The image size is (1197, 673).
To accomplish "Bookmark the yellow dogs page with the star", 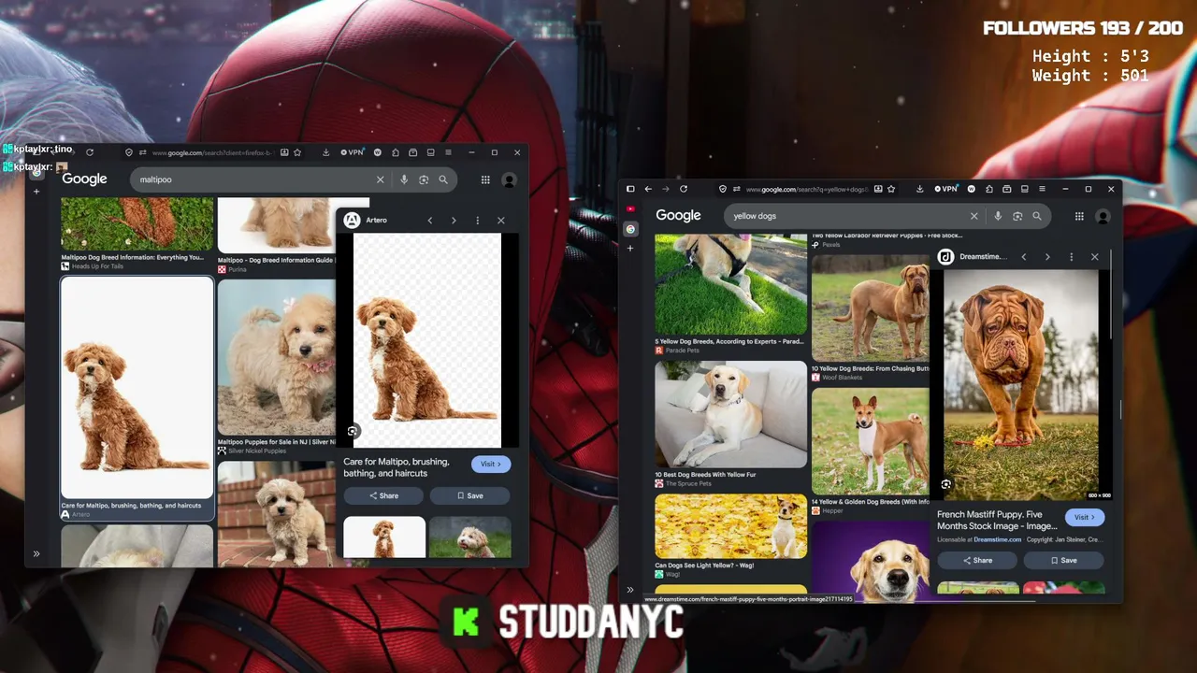I will [x=891, y=189].
